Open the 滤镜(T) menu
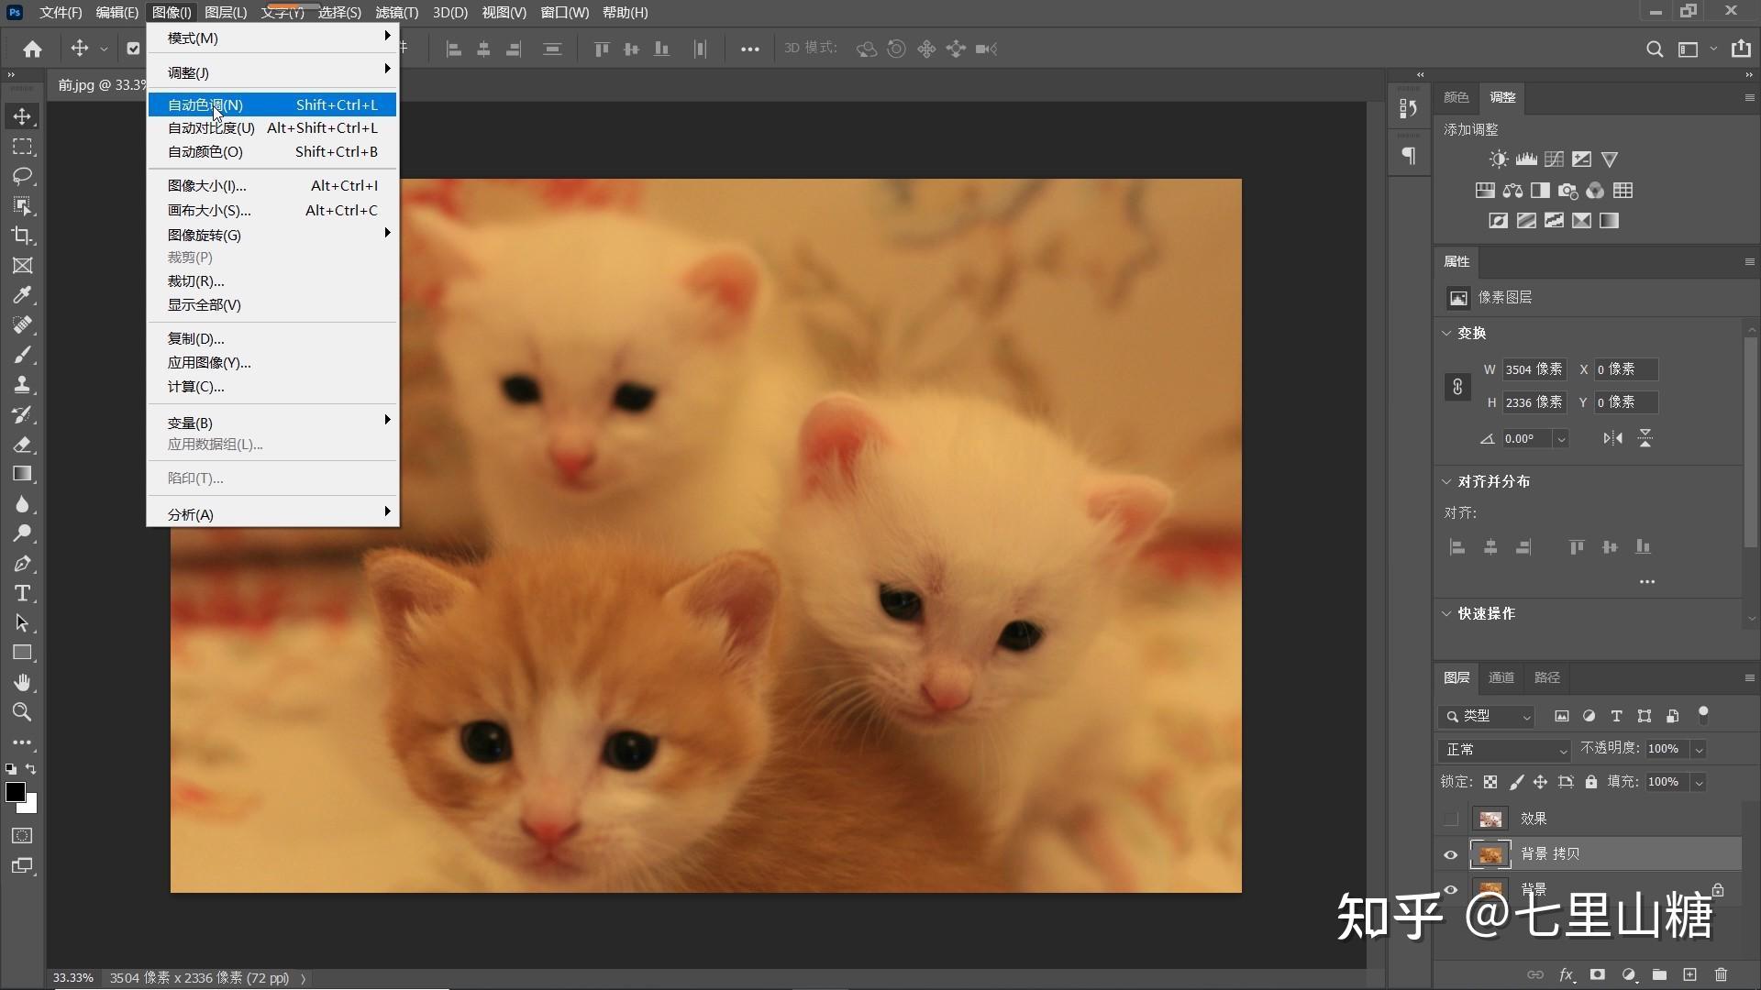Viewport: 1761px width, 990px height. pyautogui.click(x=396, y=13)
